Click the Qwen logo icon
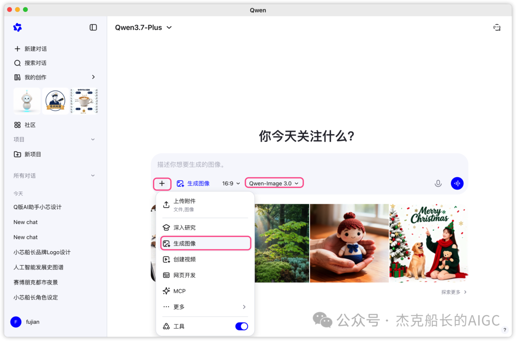Image resolution: width=516 pixels, height=341 pixels. [x=18, y=27]
